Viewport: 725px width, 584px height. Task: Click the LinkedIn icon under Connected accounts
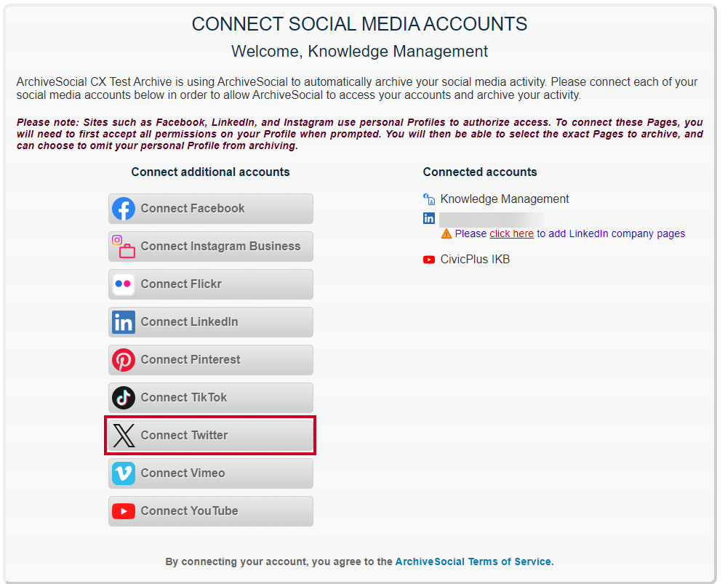click(x=429, y=218)
